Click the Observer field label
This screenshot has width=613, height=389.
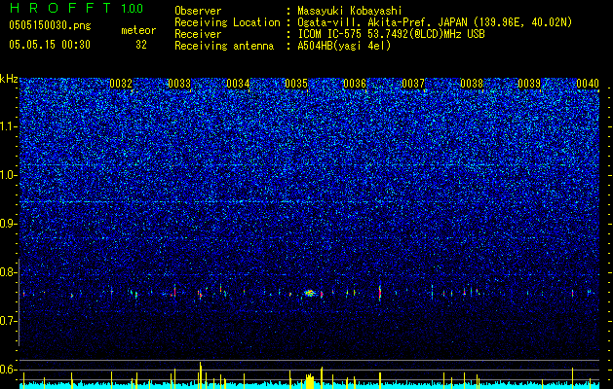198,11
